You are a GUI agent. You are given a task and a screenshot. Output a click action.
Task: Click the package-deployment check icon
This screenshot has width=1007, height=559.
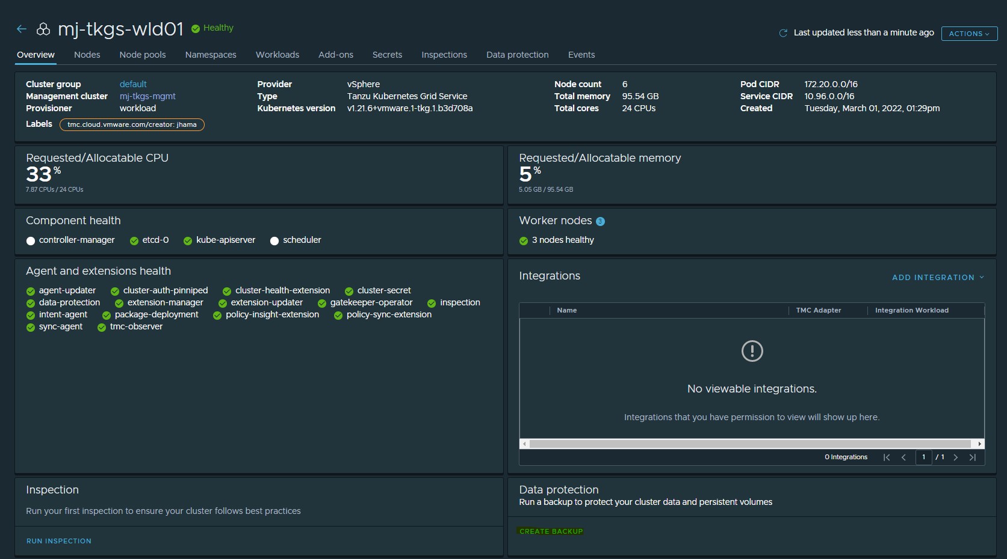click(x=107, y=316)
